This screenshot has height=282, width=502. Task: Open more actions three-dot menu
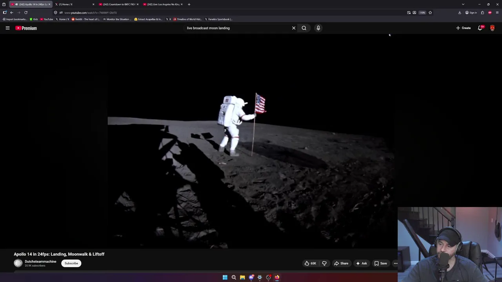[x=395, y=263]
